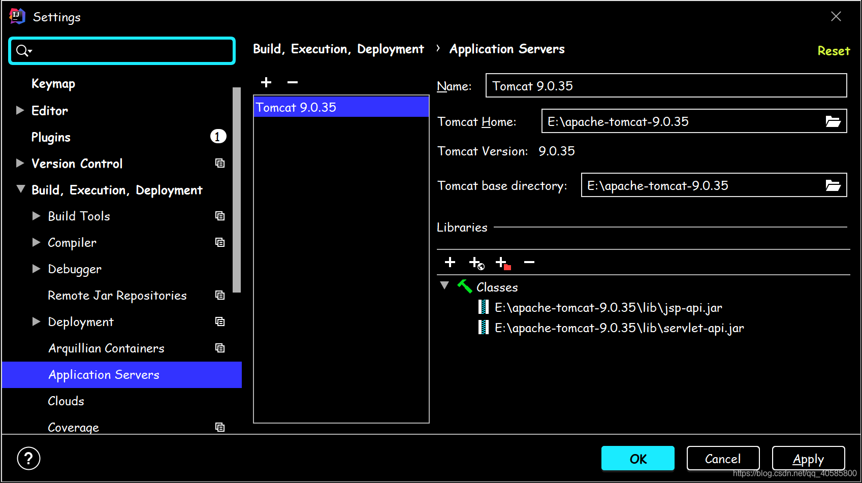Select Arquillian Containers page
The height and width of the screenshot is (483, 862).
pos(106,348)
